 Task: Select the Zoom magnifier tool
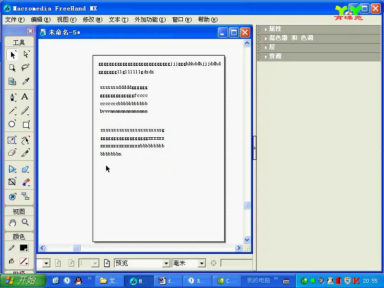pyautogui.click(x=25, y=222)
